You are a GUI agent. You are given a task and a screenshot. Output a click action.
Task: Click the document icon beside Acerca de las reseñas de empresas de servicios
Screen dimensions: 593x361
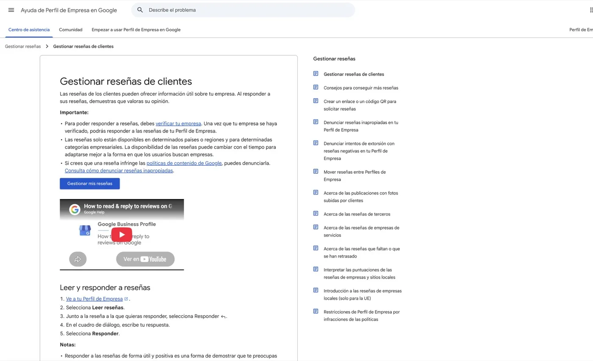316,227
